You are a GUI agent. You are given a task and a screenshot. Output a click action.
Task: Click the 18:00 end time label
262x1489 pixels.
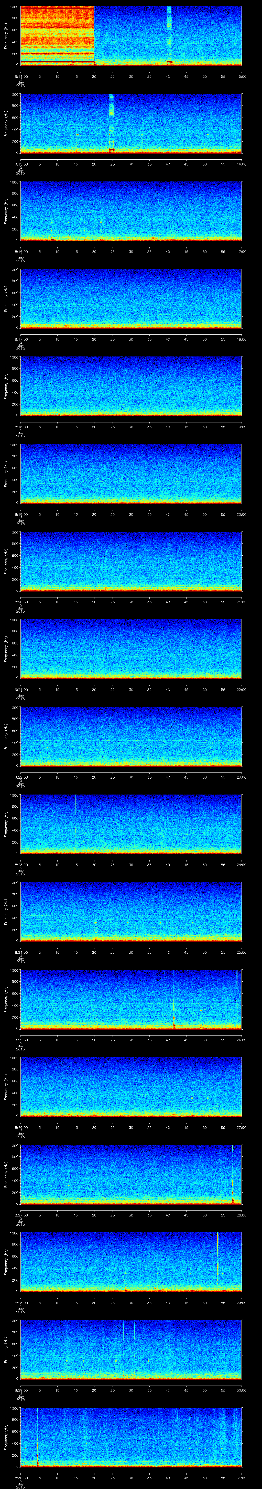pyautogui.click(x=242, y=339)
